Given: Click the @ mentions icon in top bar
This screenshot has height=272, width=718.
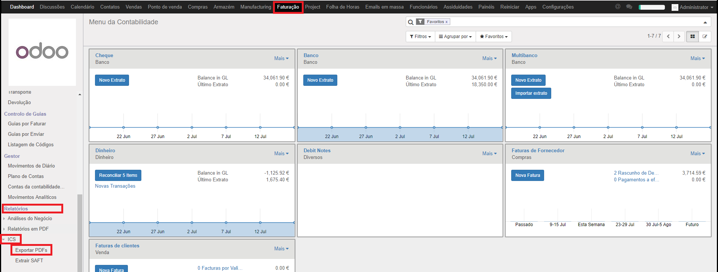Looking at the screenshot, I should 618,7.
